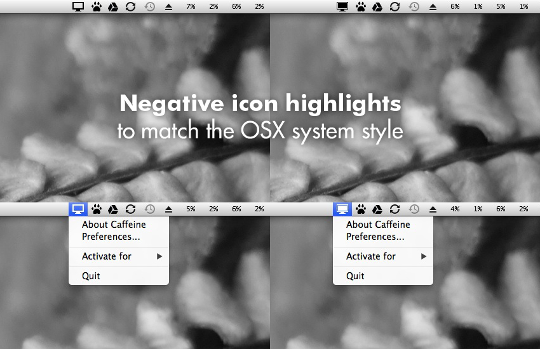Click eject icon in lower-right menu bar
This screenshot has height=349, width=540.
(433, 209)
